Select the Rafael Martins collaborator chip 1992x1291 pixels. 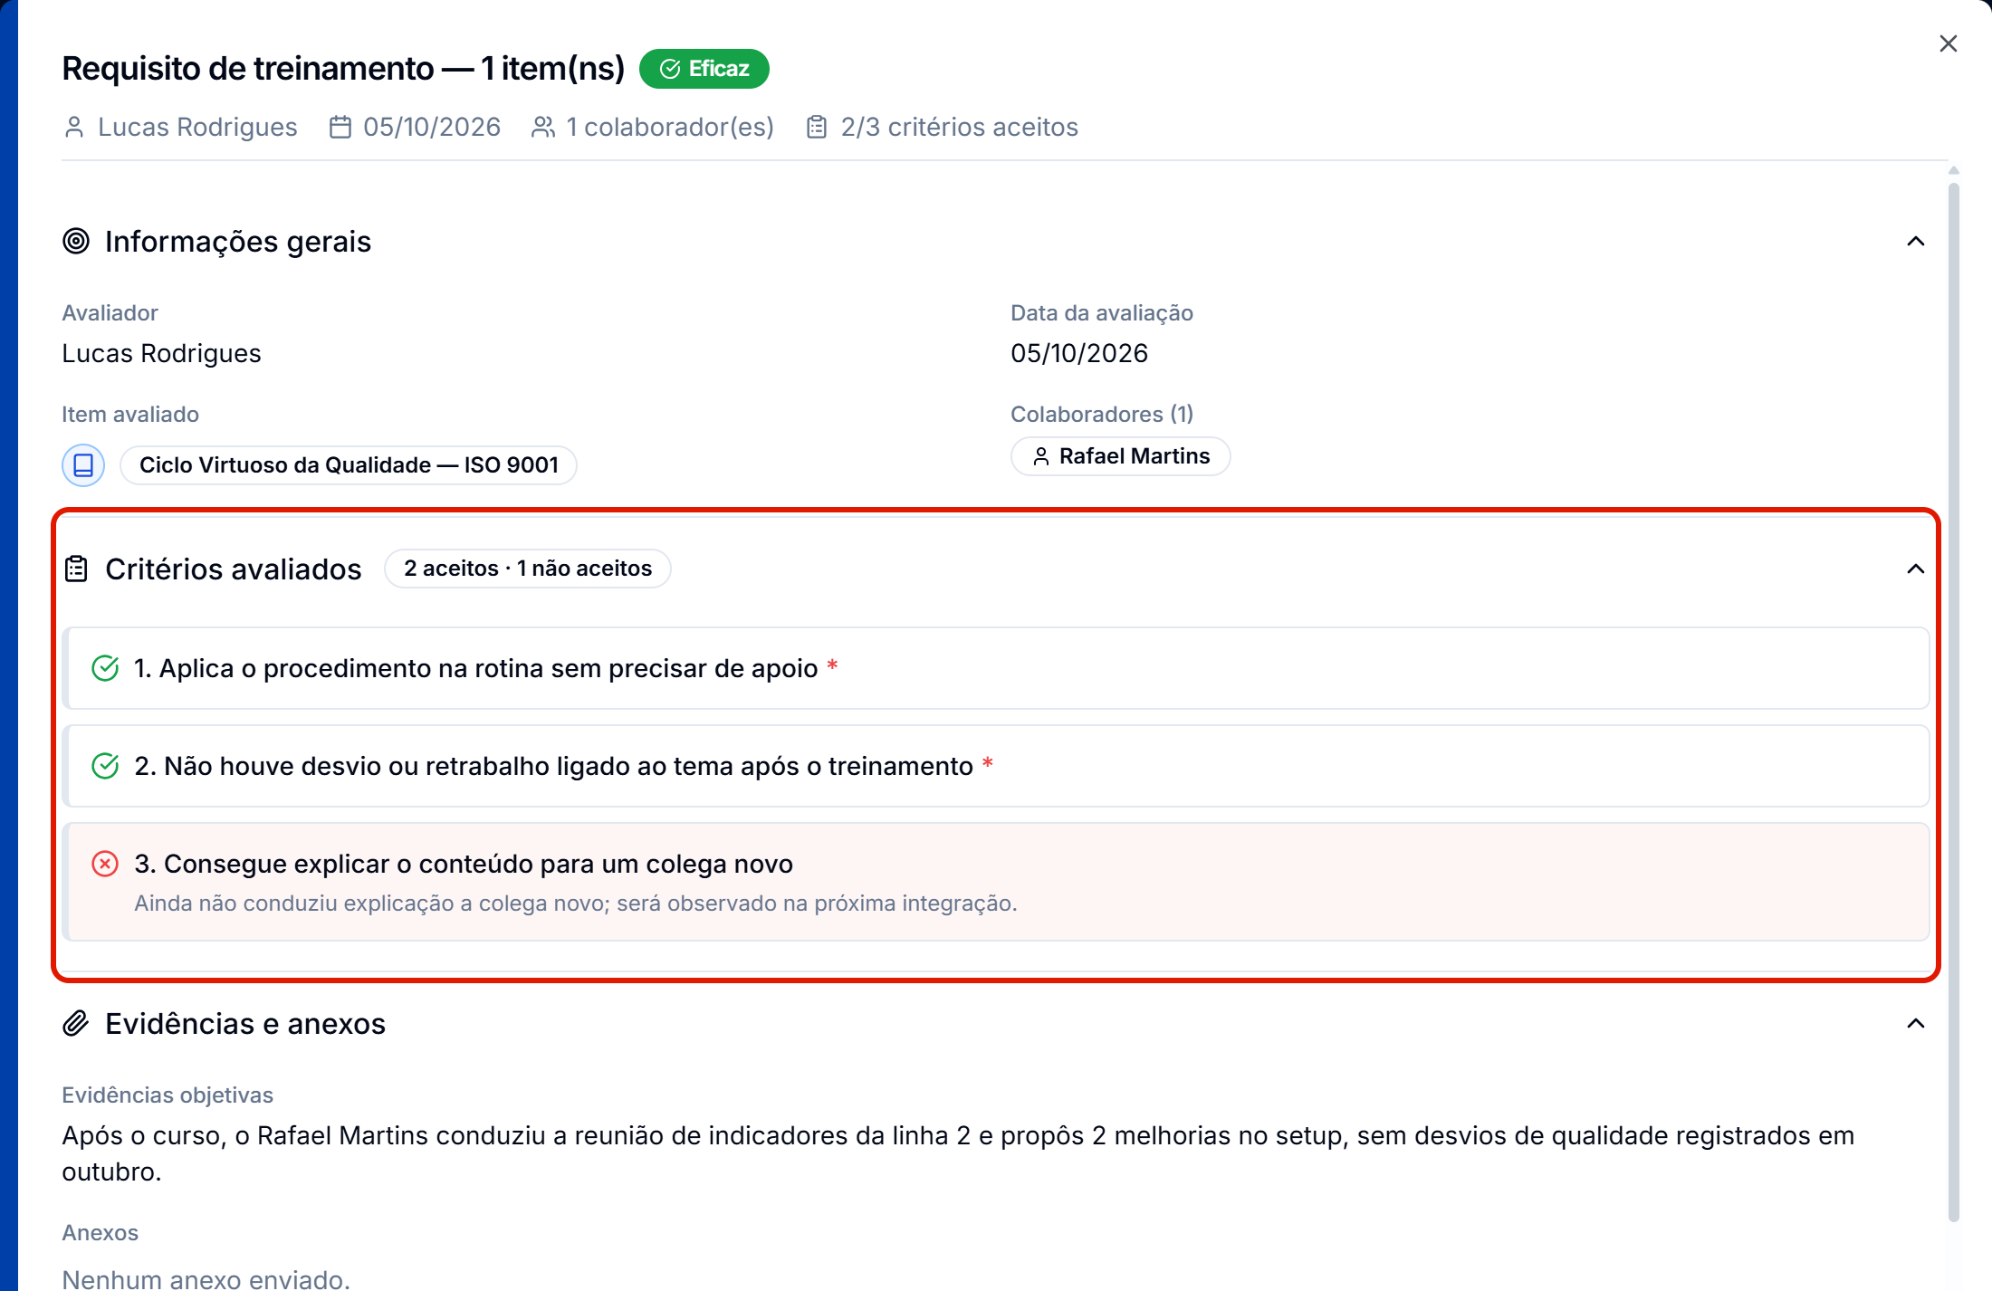pos(1121,456)
